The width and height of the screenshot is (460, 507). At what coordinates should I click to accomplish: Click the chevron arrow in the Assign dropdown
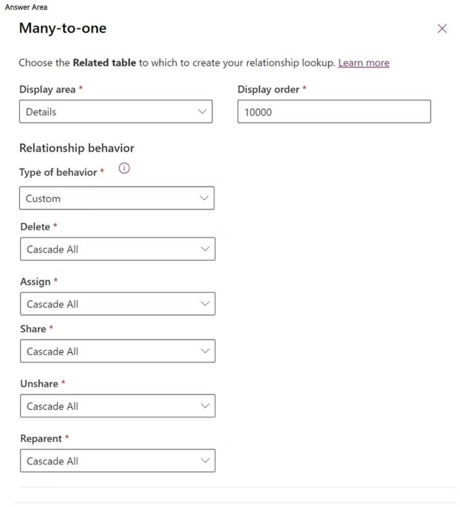click(x=205, y=304)
